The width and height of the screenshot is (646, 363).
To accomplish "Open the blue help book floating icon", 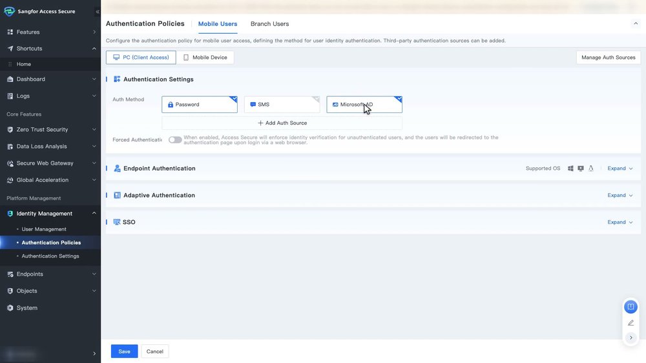I will pyautogui.click(x=630, y=307).
